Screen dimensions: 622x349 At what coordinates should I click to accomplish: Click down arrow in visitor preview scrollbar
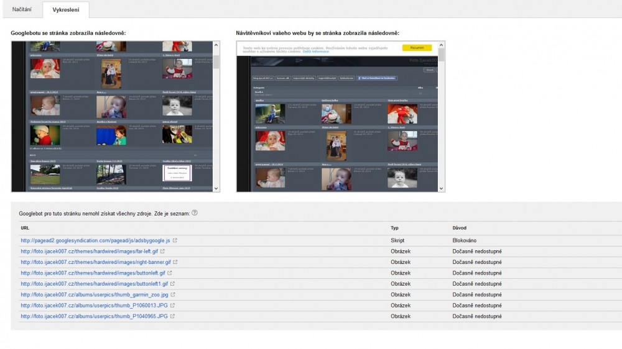[442, 188]
